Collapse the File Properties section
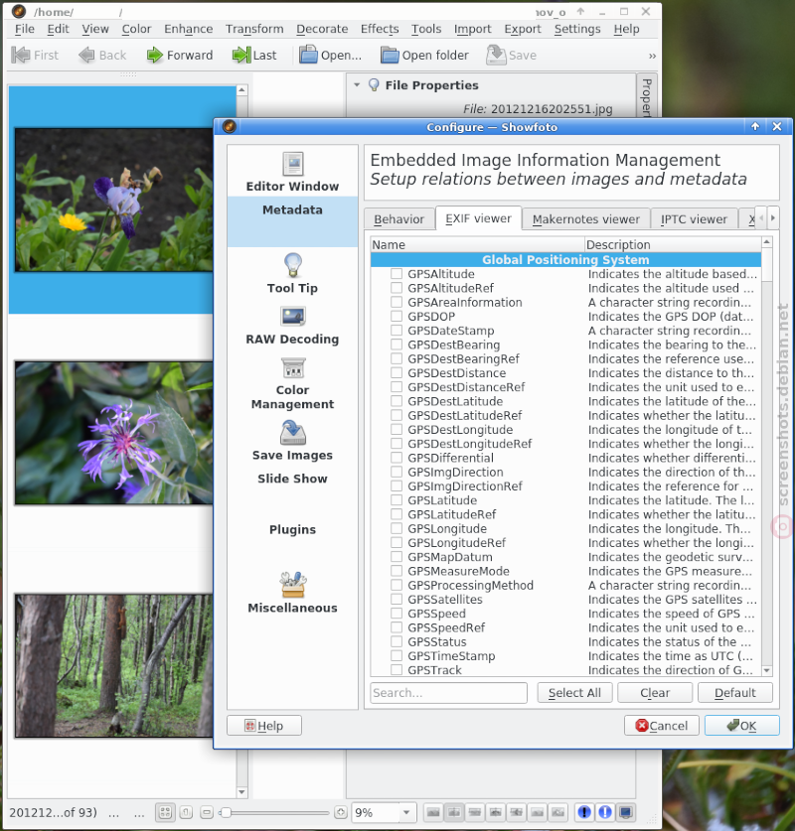The height and width of the screenshot is (831, 795). pyautogui.click(x=357, y=84)
